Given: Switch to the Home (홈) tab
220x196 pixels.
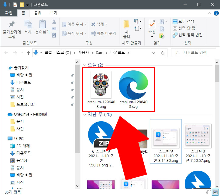Looking at the screenshot, I should (23, 13).
